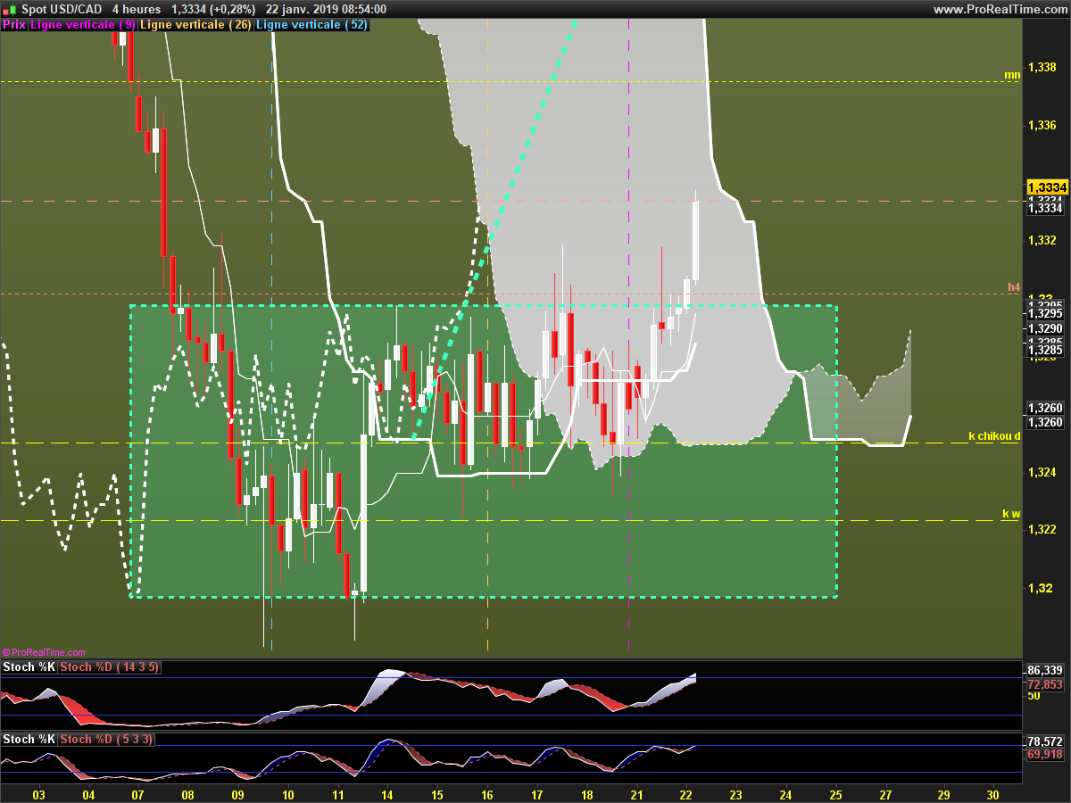Image resolution: width=1071 pixels, height=803 pixels.
Task: Open the www.ProRealTime.com link in header
Action: click(1000, 9)
